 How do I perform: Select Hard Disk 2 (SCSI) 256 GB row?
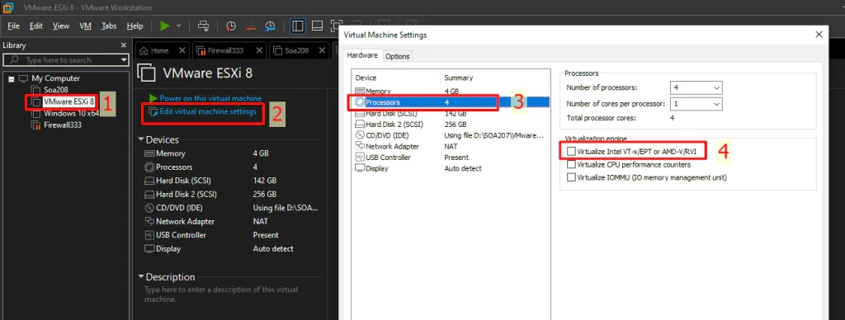(x=451, y=125)
